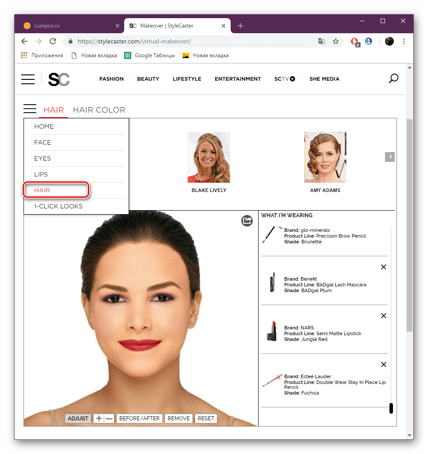
Task: Open the first Новая вкладка bookmark
Action: click(94, 55)
